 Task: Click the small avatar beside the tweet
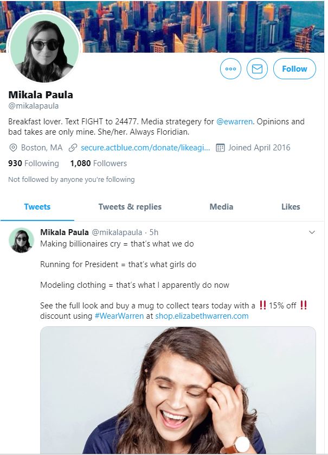point(22,240)
